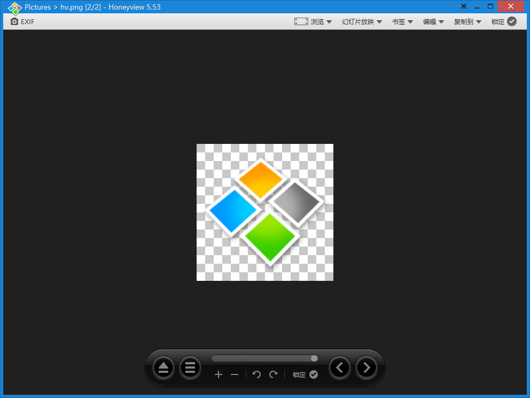Rotate image clockwise
Viewport: 530px width, 398px height.
point(273,374)
